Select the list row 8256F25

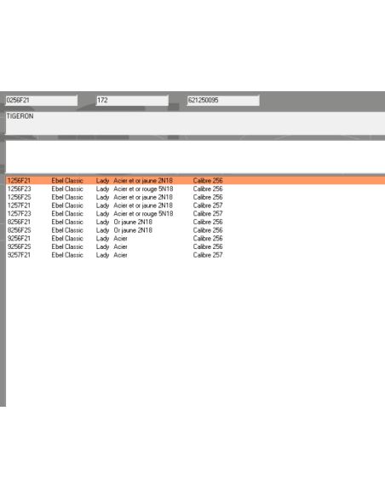click(195, 230)
